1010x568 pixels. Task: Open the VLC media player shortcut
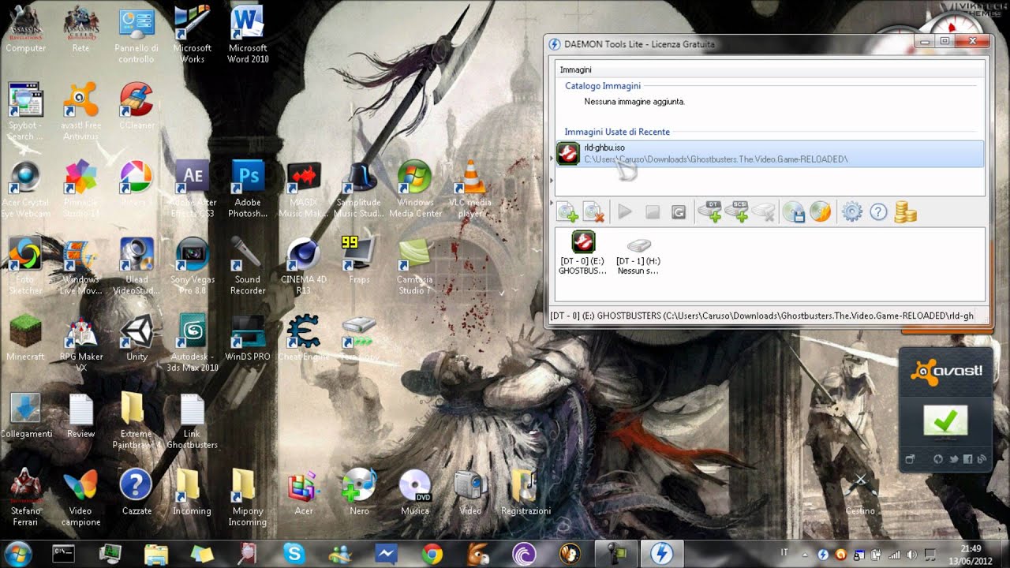click(x=471, y=189)
